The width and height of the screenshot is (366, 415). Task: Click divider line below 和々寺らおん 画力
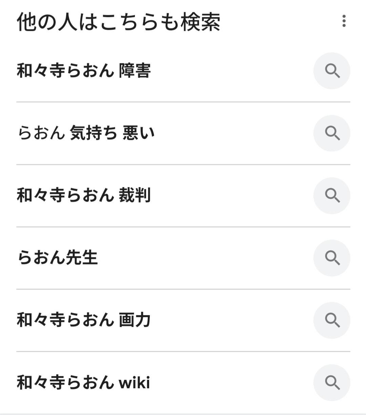[x=183, y=352]
